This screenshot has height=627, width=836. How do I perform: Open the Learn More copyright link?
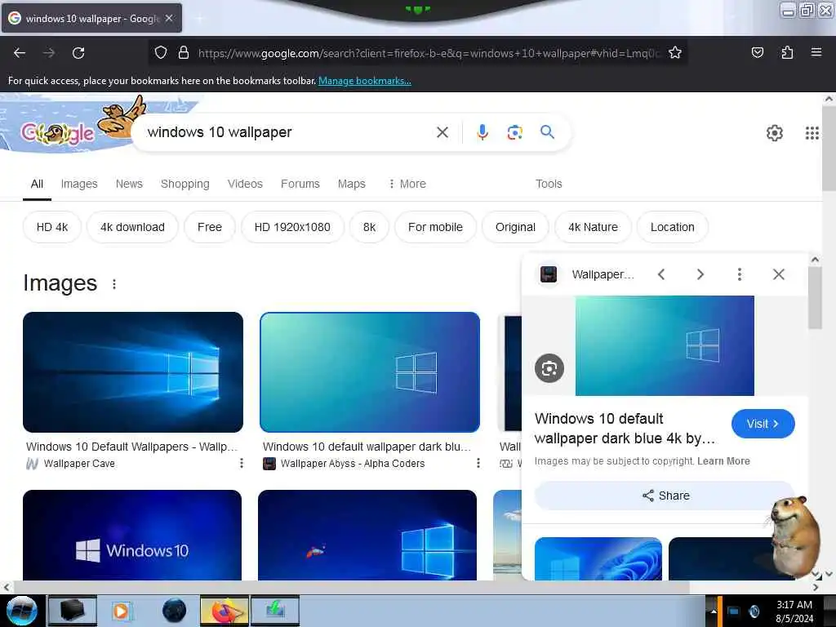pos(723,461)
